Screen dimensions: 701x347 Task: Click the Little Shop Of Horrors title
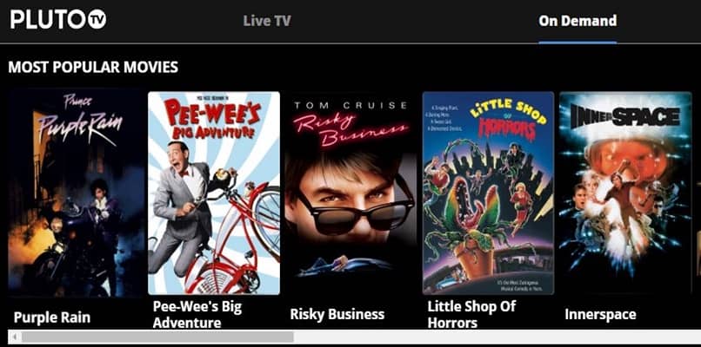pyautogui.click(x=471, y=314)
